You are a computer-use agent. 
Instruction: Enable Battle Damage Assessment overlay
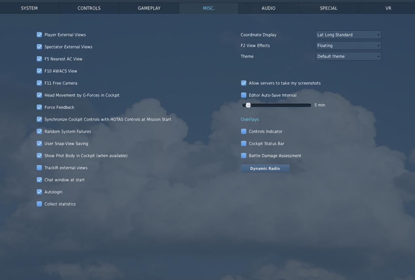(244, 156)
